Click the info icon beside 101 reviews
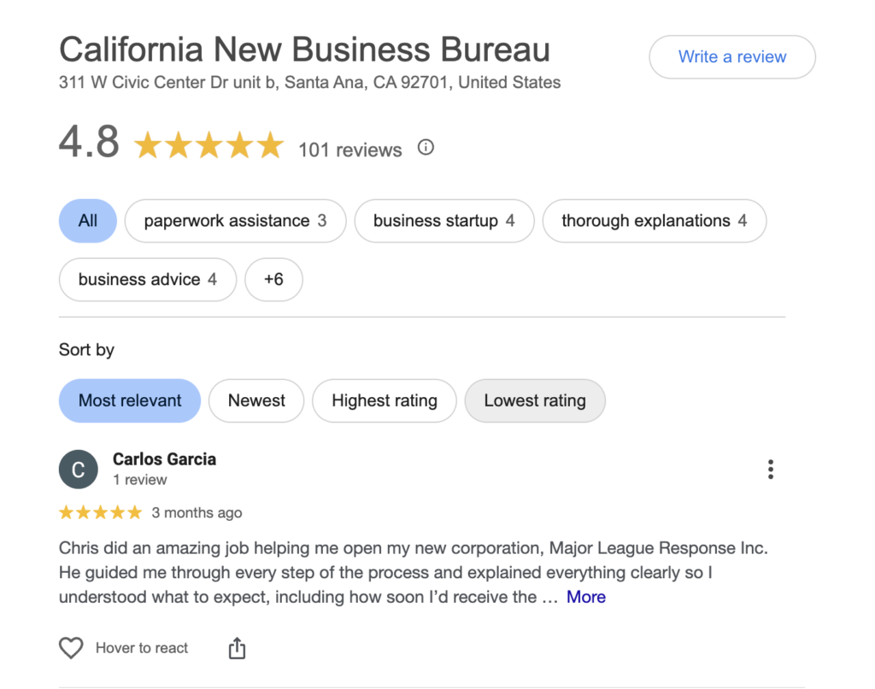Screen dimensions: 875x689 (426, 148)
